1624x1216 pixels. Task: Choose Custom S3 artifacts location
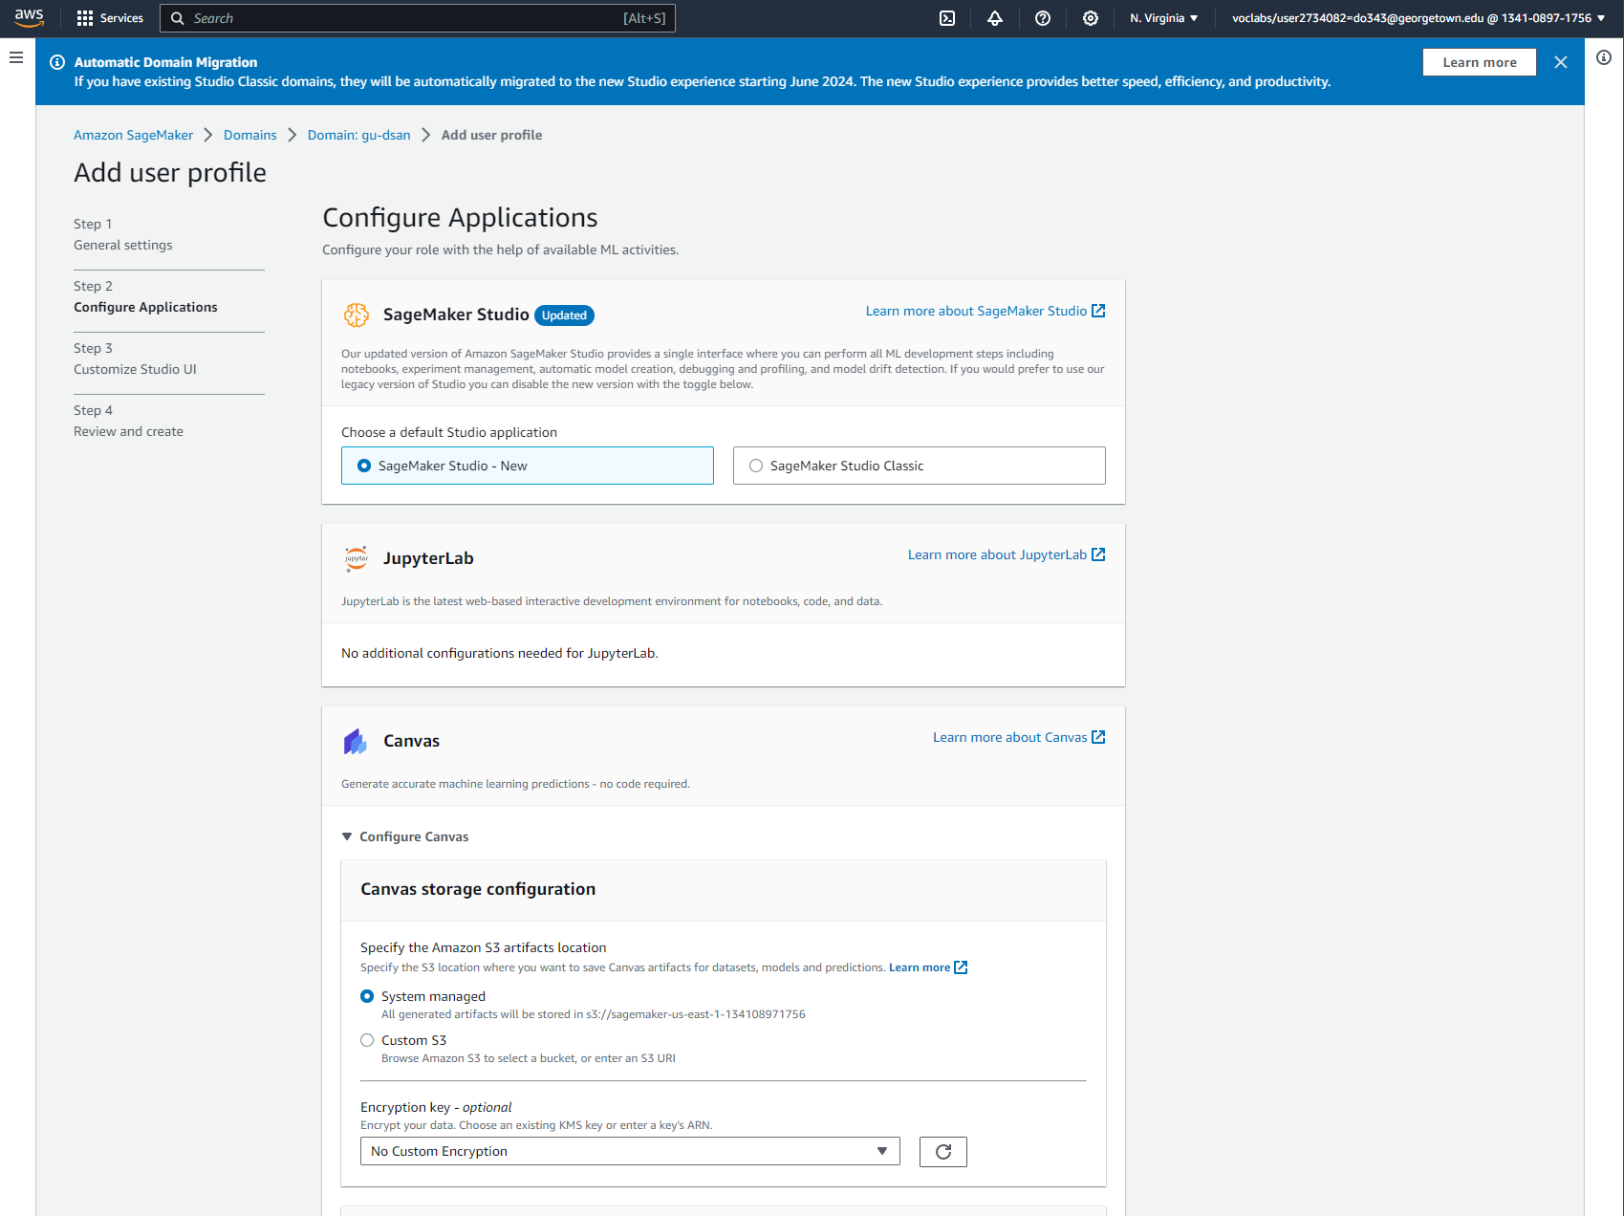click(x=367, y=1040)
